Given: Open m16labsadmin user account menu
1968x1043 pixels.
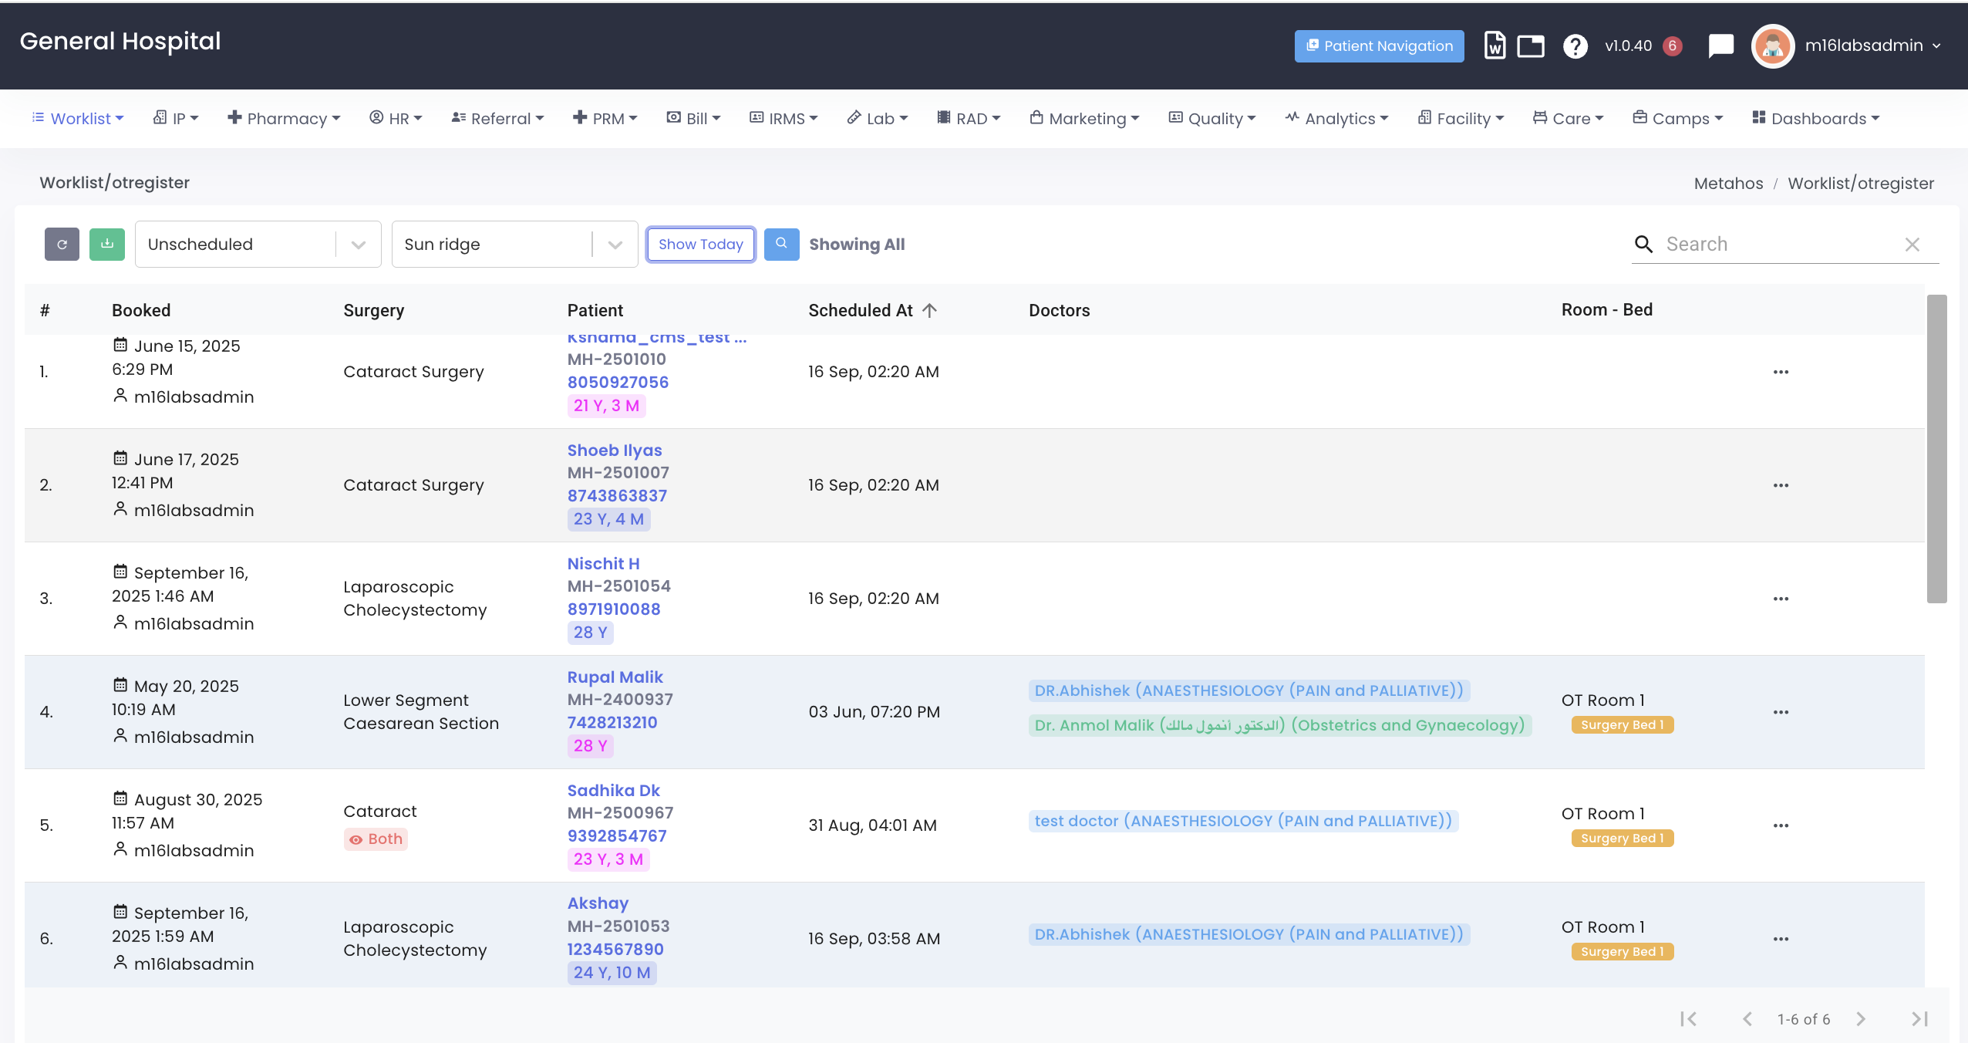Looking at the screenshot, I should coord(1872,46).
